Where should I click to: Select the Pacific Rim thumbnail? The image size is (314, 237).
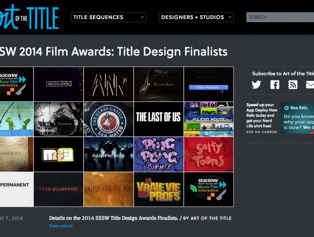coord(109,154)
